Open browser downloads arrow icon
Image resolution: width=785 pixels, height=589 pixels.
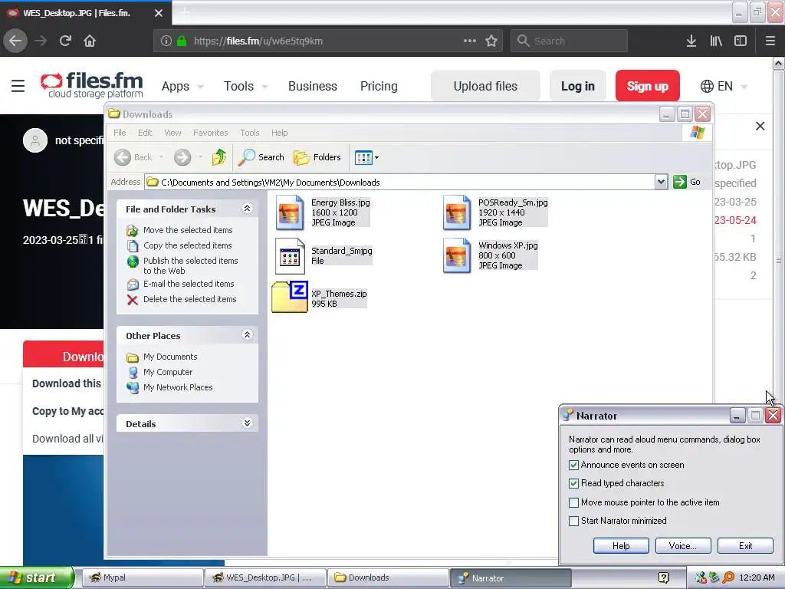[x=691, y=41]
